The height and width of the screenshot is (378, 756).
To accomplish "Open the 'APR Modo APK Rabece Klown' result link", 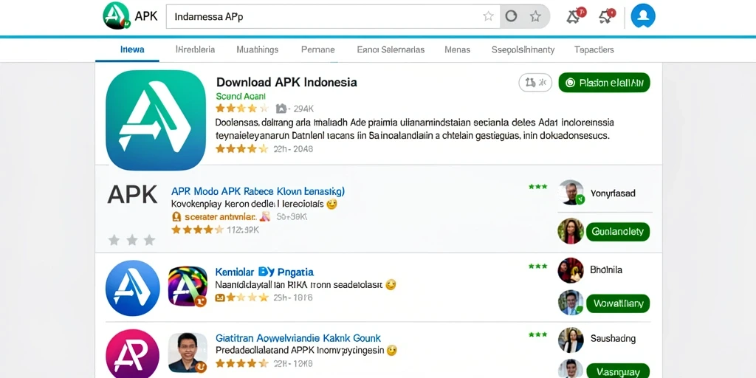I will pyautogui.click(x=258, y=191).
